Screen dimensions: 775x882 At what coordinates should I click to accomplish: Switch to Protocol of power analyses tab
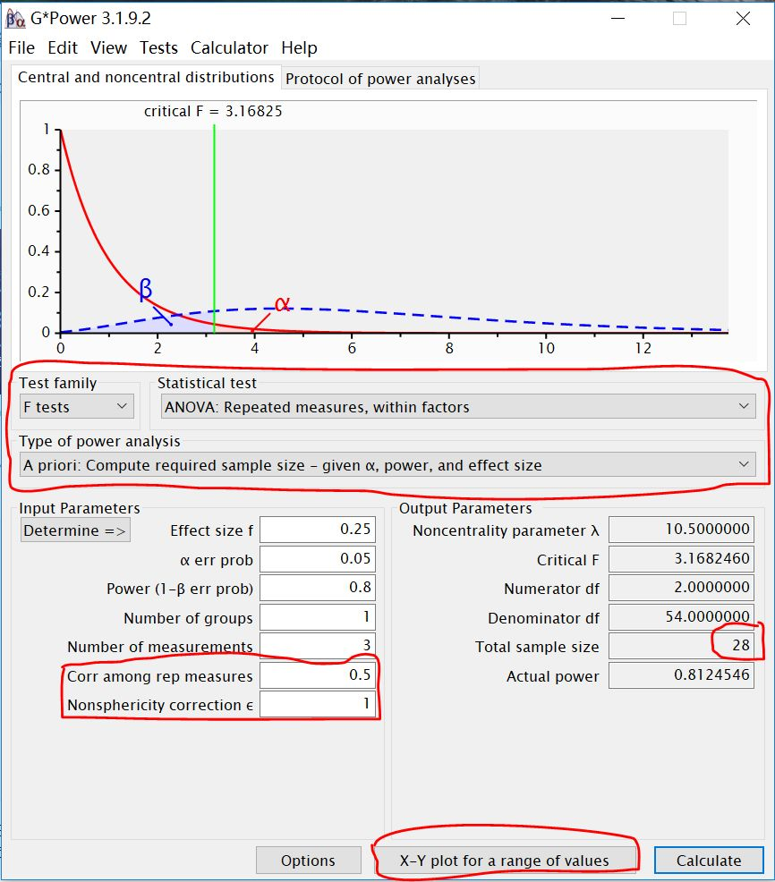(380, 79)
